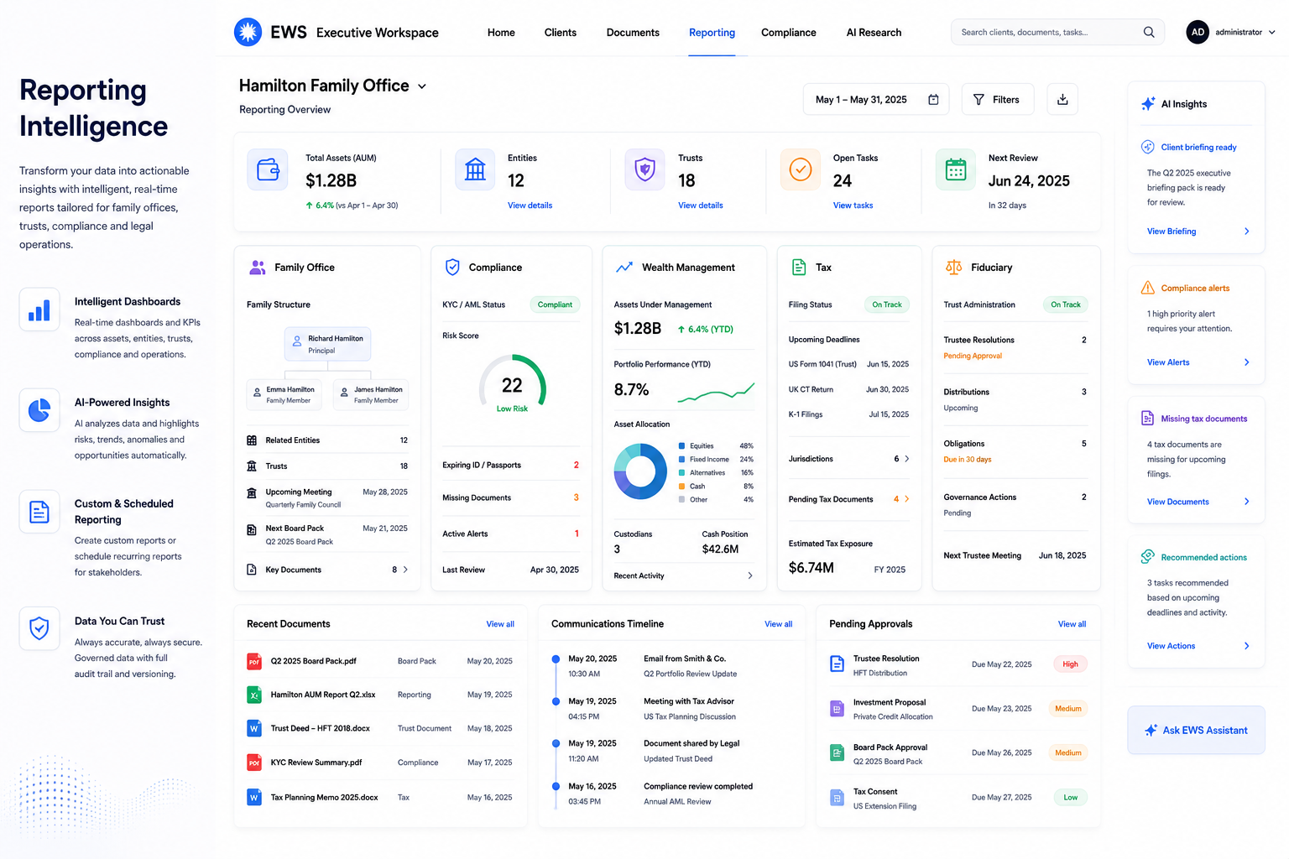Click the Fixed Income legend color swatch

tap(682, 460)
